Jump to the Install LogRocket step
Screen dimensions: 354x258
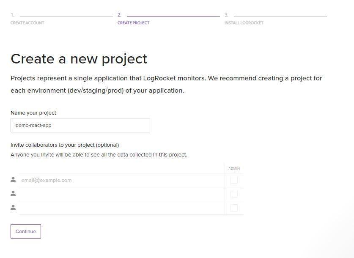[244, 23]
